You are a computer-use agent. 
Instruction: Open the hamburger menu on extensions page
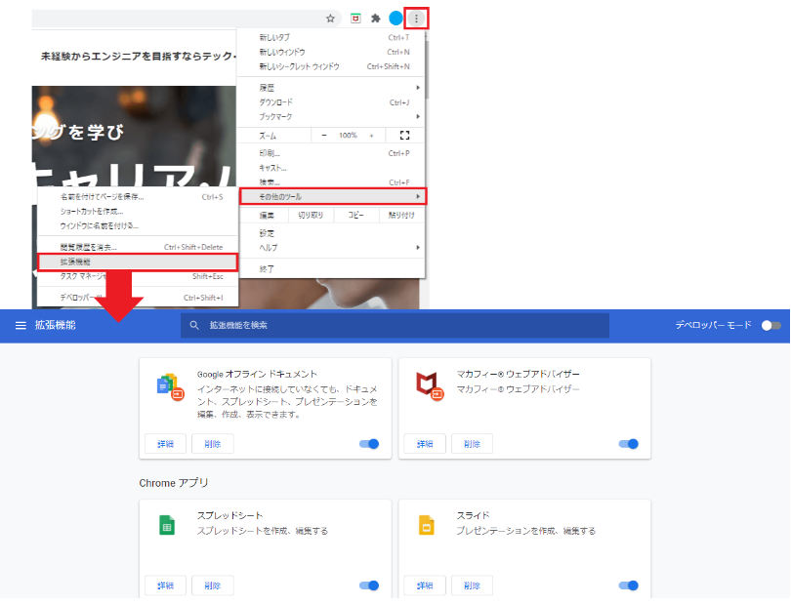(x=21, y=325)
